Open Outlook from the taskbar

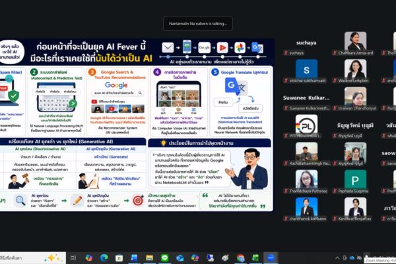point(180,257)
